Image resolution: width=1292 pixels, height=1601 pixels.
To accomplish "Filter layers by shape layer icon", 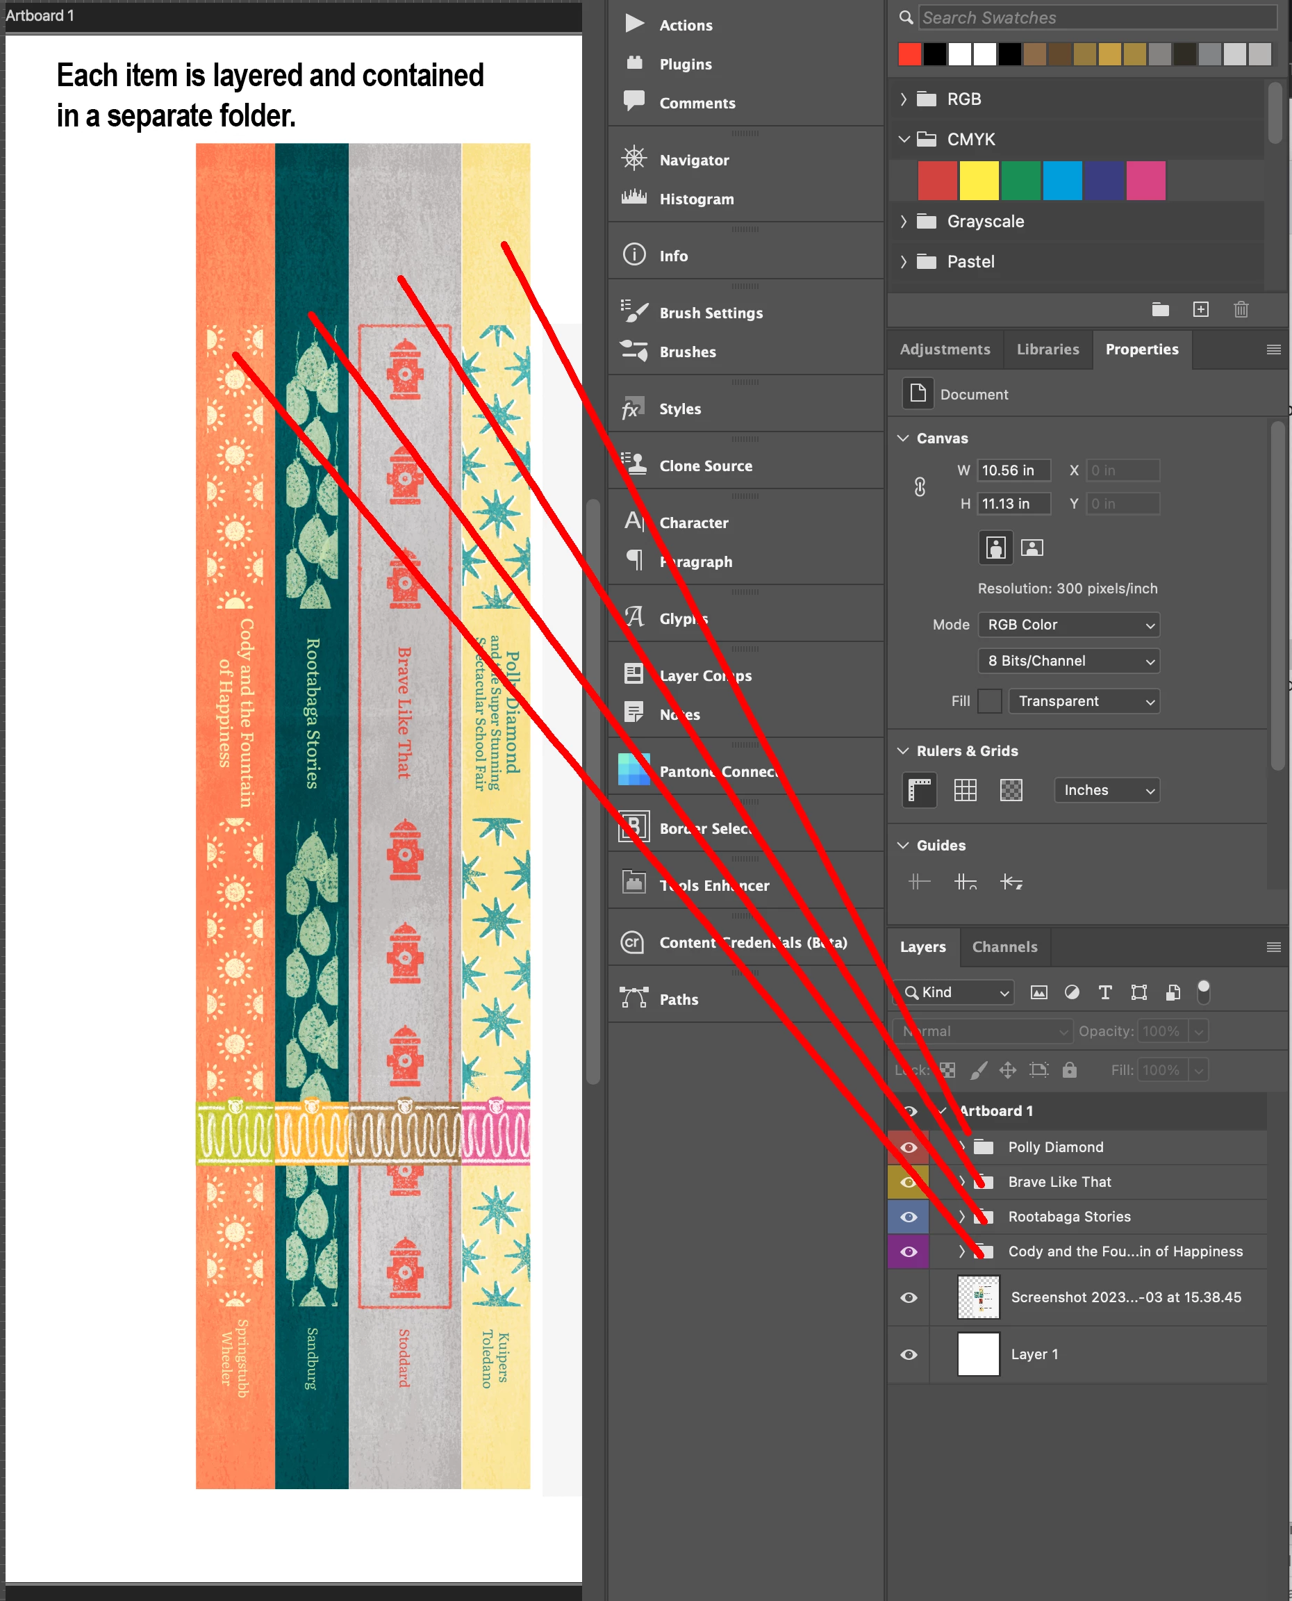I will [x=1138, y=992].
